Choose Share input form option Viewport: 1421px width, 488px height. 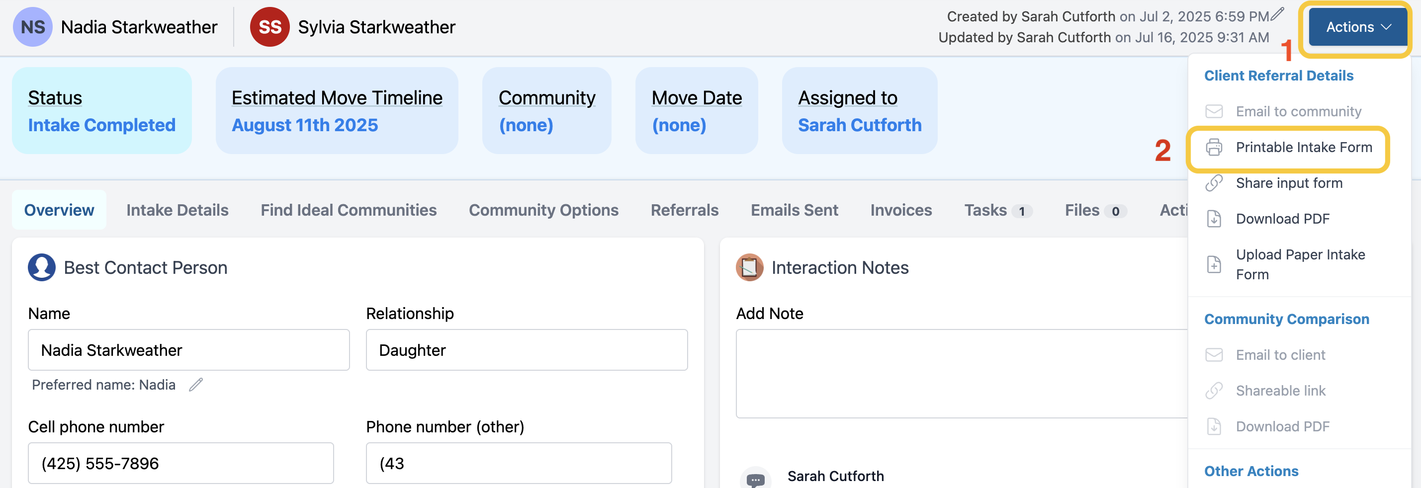pos(1288,183)
